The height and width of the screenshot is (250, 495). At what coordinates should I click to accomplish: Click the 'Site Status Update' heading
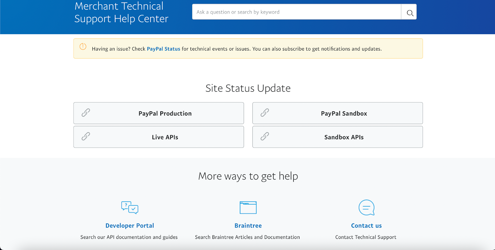[248, 88]
